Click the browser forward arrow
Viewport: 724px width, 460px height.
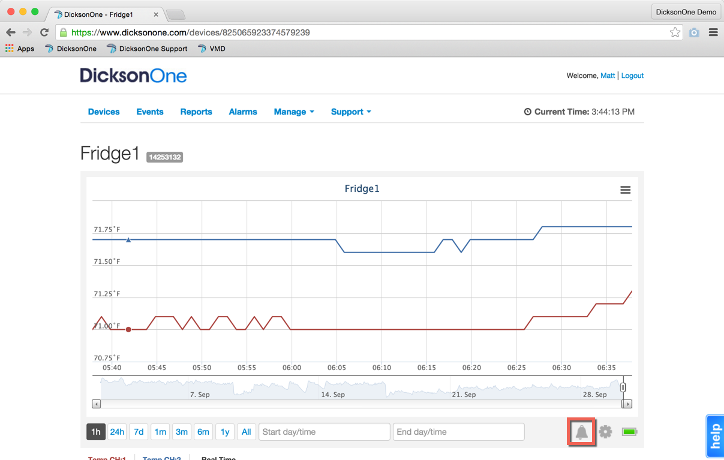(28, 32)
